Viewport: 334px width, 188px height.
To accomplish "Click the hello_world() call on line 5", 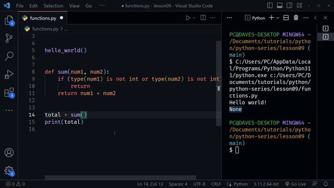I will (x=66, y=50).
